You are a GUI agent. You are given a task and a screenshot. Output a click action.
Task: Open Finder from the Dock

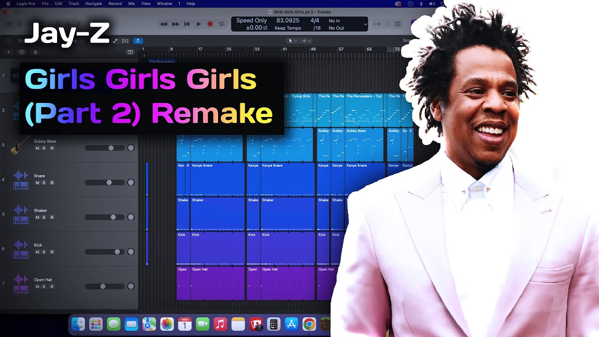[x=78, y=324]
